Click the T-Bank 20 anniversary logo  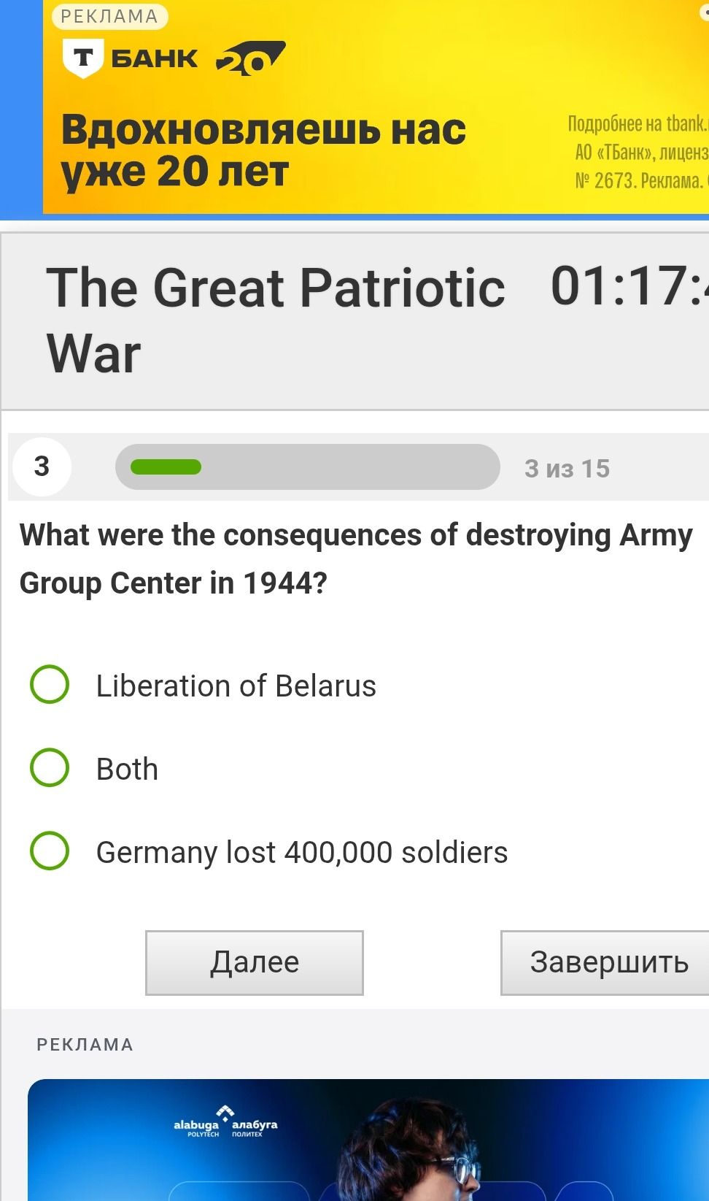click(251, 59)
